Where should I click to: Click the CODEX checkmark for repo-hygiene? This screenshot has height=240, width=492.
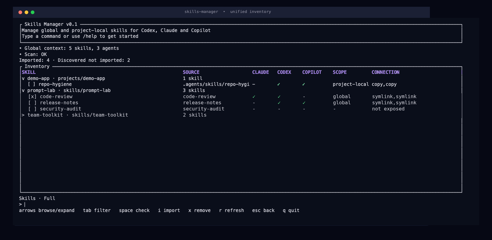tap(279, 84)
